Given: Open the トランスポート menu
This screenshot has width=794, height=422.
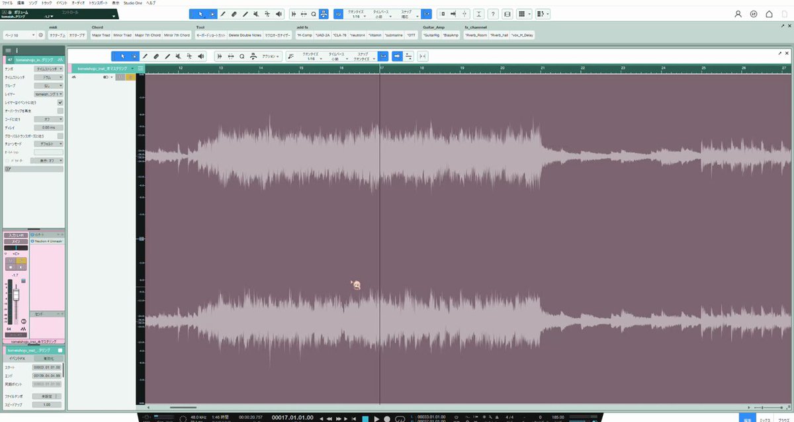Looking at the screenshot, I should tap(98, 3).
